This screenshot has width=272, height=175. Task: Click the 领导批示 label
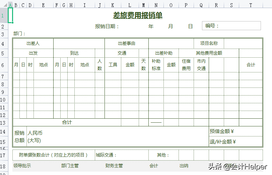click(22, 166)
